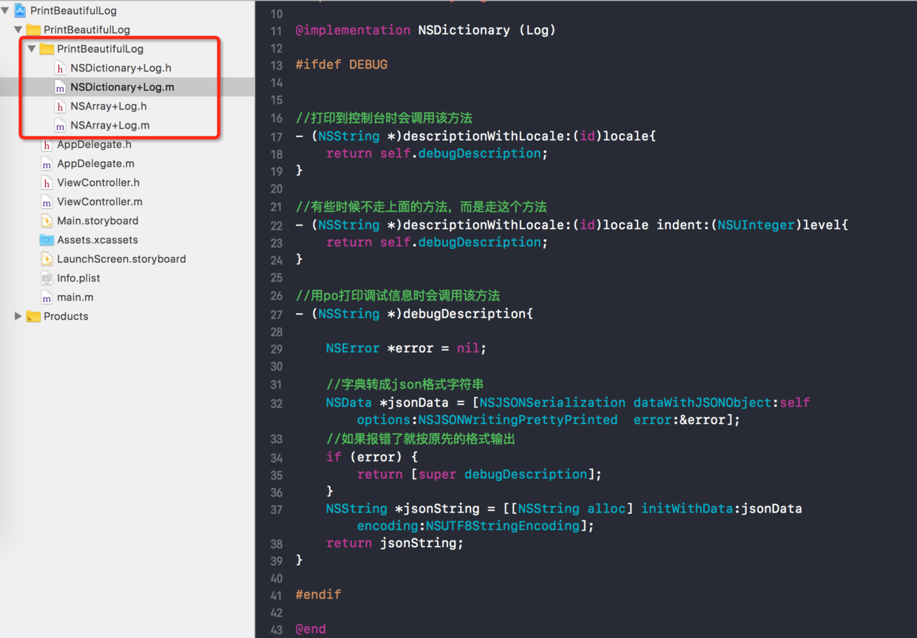Click the Info.plist file icon
The width and height of the screenshot is (917, 638).
47,278
